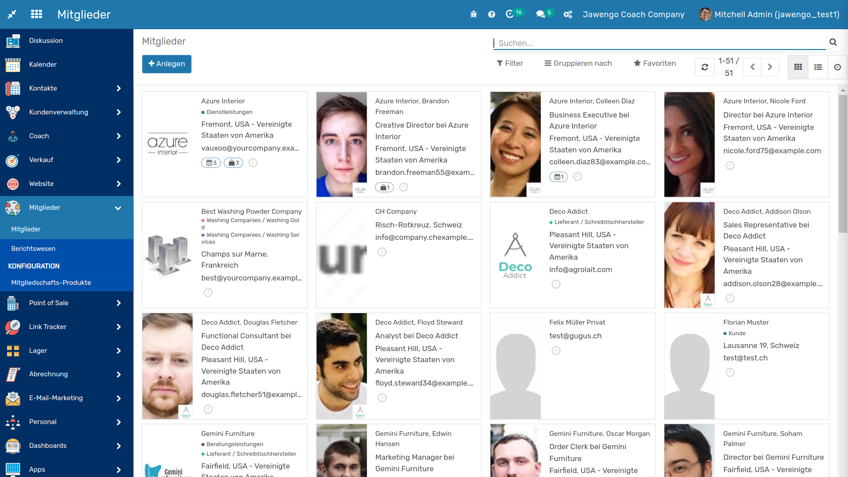Screen dimensions: 848x477
Task: Click the Anlegen button
Action: tap(167, 64)
